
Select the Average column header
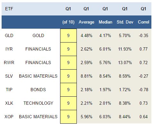click(86, 22)
